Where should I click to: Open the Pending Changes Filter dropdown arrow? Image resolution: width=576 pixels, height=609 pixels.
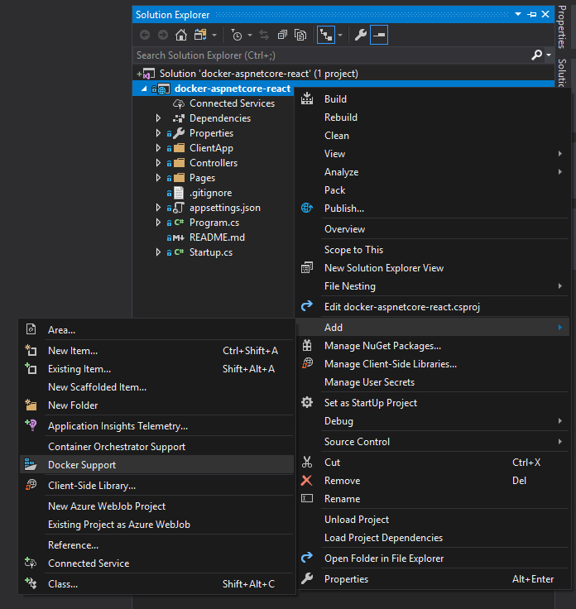(x=250, y=35)
